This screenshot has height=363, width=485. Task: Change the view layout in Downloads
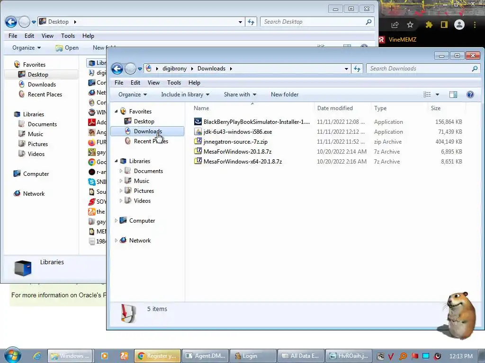pyautogui.click(x=427, y=95)
